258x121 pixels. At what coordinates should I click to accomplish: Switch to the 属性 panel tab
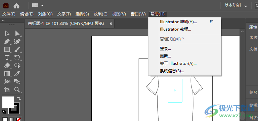tap(253, 27)
